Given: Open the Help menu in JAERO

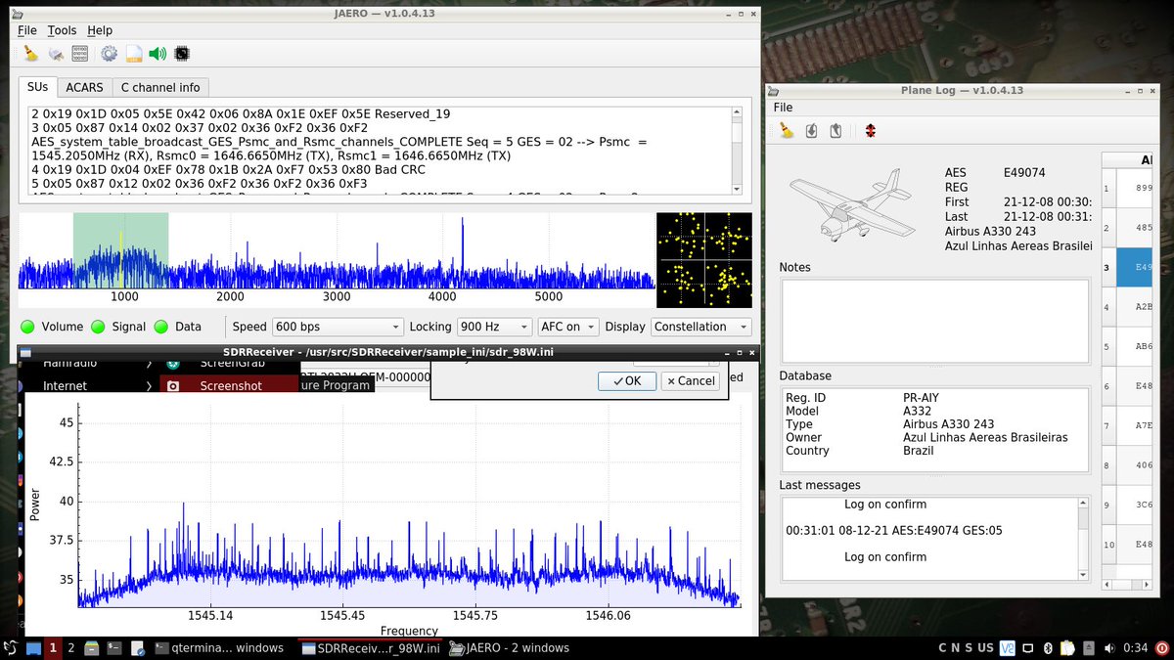Looking at the screenshot, I should click(x=100, y=30).
